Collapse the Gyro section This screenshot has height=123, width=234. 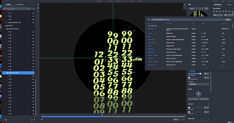pyautogui.click(x=208, y=89)
